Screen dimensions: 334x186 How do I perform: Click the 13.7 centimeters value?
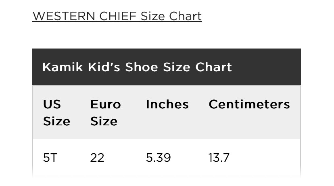tap(219, 158)
